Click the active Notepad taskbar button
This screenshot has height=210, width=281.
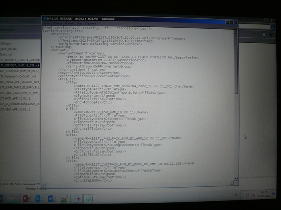[89, 199]
